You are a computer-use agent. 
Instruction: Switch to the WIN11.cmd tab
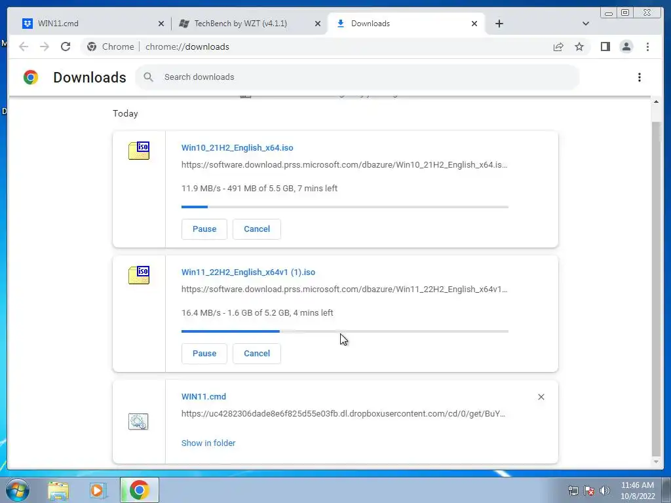click(93, 24)
